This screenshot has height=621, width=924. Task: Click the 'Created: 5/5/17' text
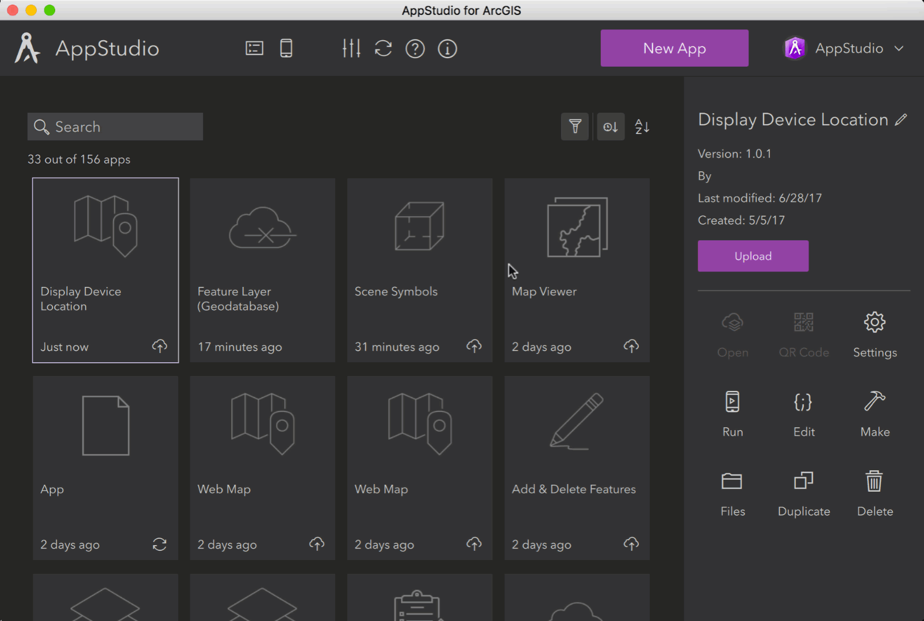(741, 220)
